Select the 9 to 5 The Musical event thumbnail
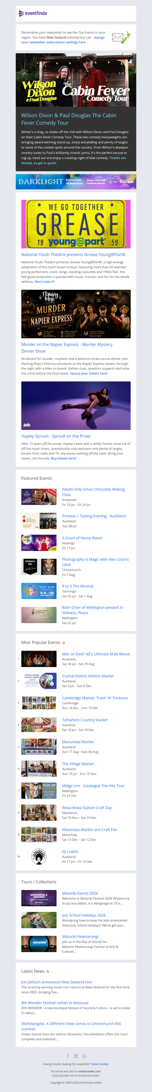The image size is (152, 1092). pos(39,591)
